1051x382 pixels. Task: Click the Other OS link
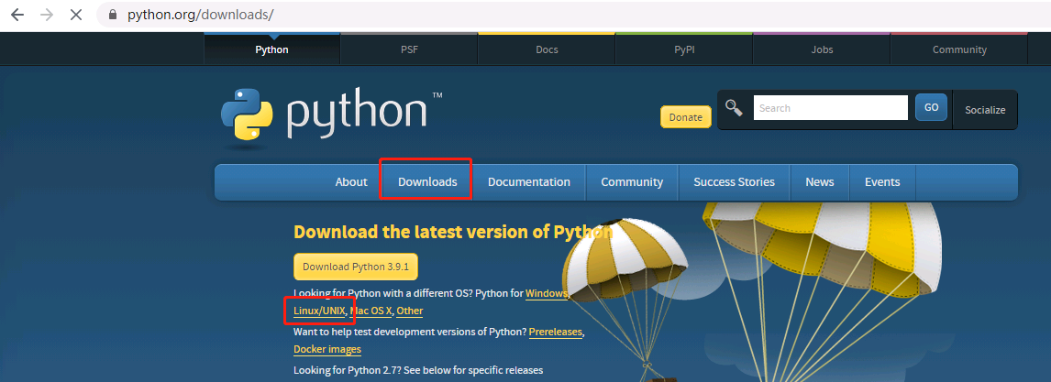(x=410, y=311)
